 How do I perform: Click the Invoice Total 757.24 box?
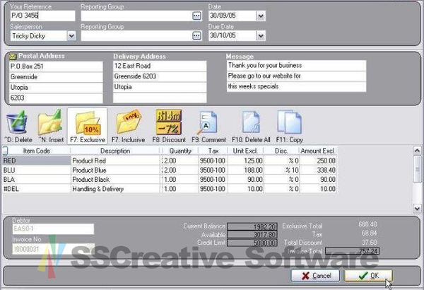coord(352,250)
